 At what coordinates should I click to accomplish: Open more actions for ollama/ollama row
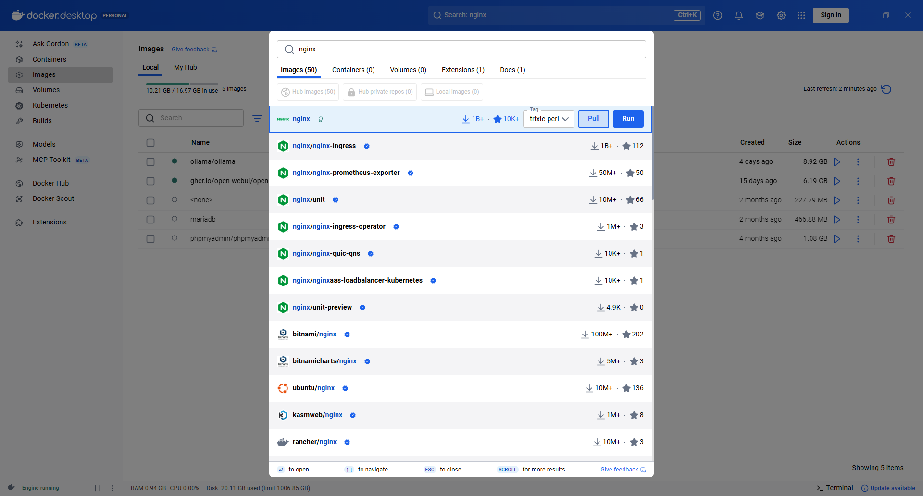[x=858, y=162]
